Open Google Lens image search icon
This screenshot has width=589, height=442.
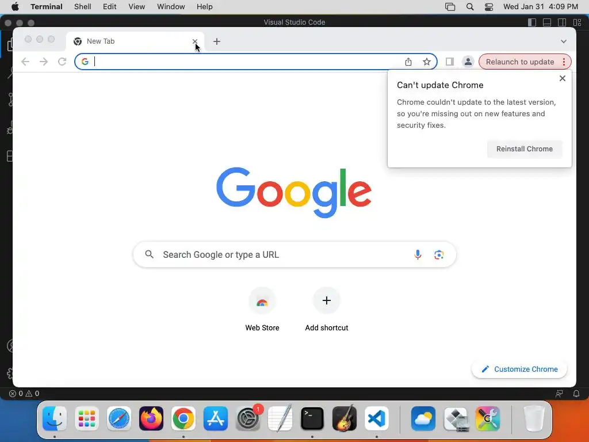439,255
